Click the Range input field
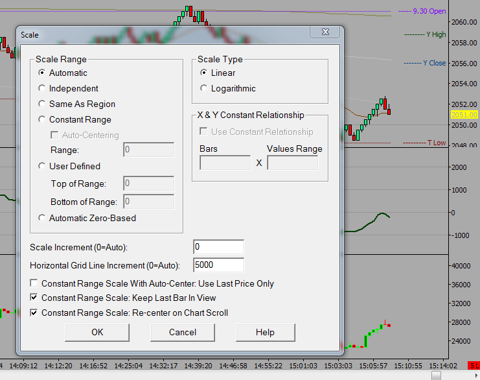This screenshot has height=380, width=480. click(x=149, y=150)
